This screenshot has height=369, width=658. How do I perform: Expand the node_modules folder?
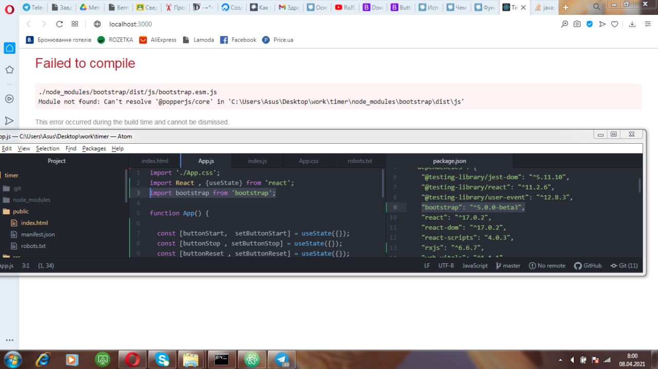point(31,200)
